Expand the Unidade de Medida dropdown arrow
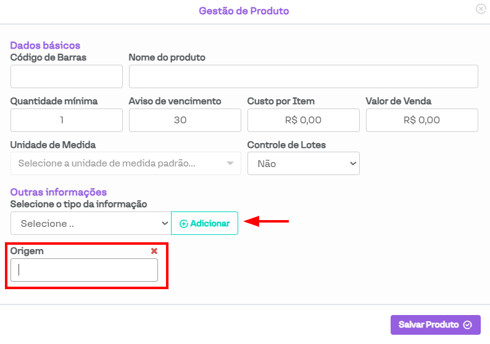This screenshot has width=490, height=344. pos(230,163)
